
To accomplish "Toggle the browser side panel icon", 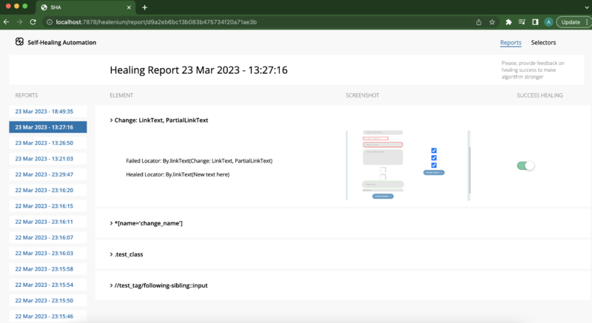I will pyautogui.click(x=535, y=22).
